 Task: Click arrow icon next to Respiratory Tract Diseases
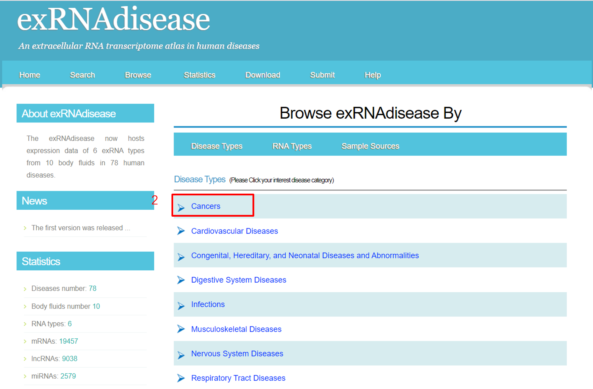click(181, 378)
